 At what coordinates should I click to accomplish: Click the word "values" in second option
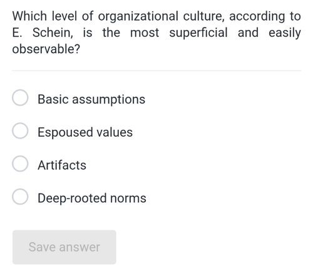click(115, 132)
